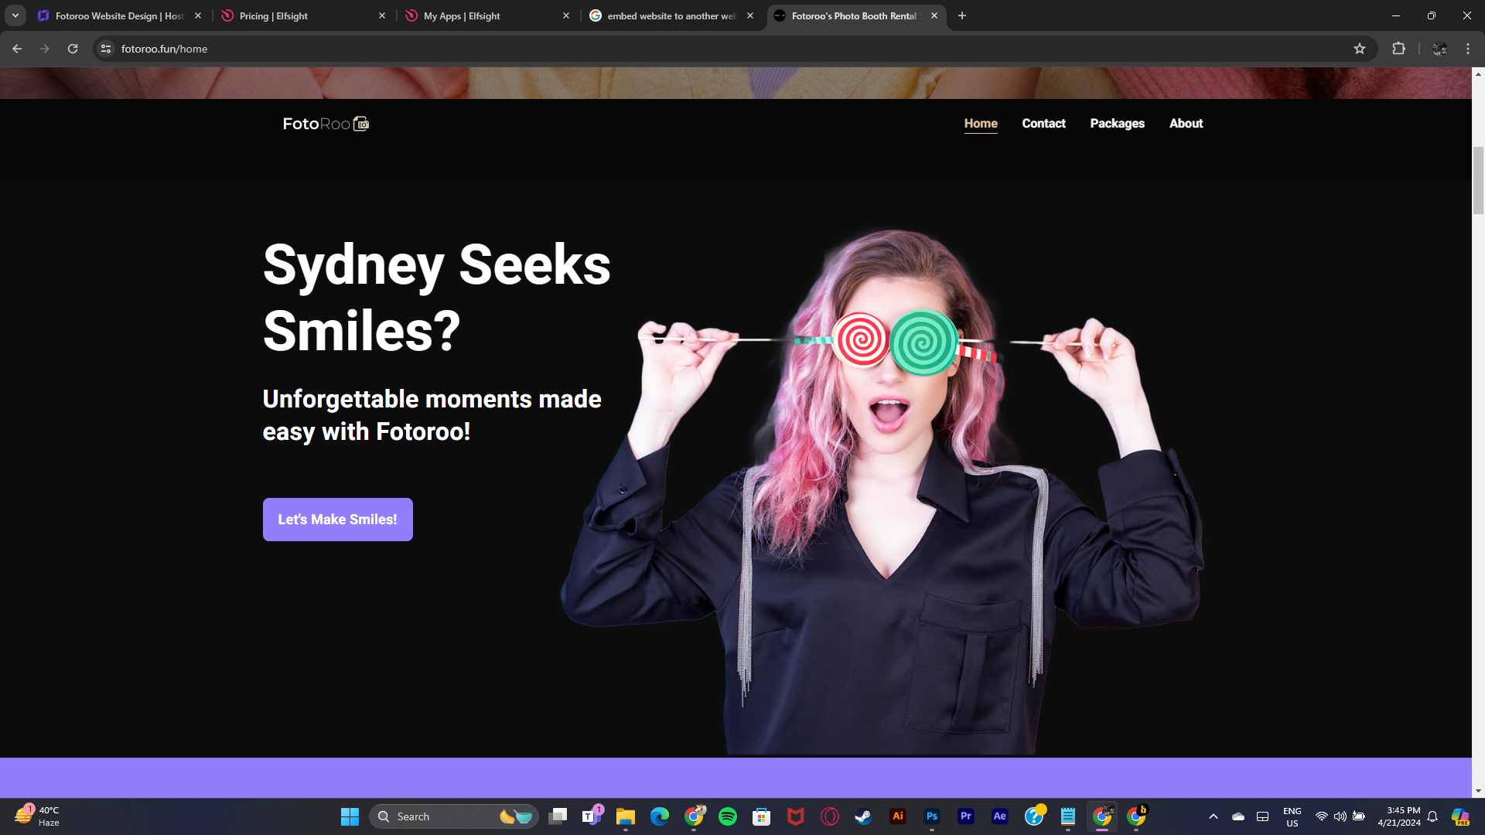Click the site information icon beside the URL
The width and height of the screenshot is (1485, 835).
coord(106,49)
